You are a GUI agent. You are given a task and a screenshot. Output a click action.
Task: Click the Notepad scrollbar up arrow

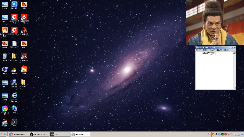[234, 52]
